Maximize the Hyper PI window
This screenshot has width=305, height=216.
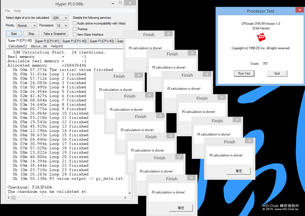click(120, 3)
